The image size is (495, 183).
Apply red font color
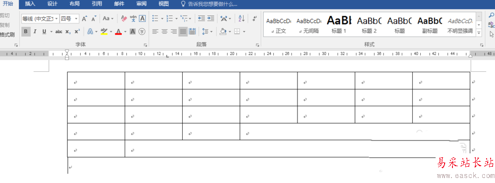point(118,32)
